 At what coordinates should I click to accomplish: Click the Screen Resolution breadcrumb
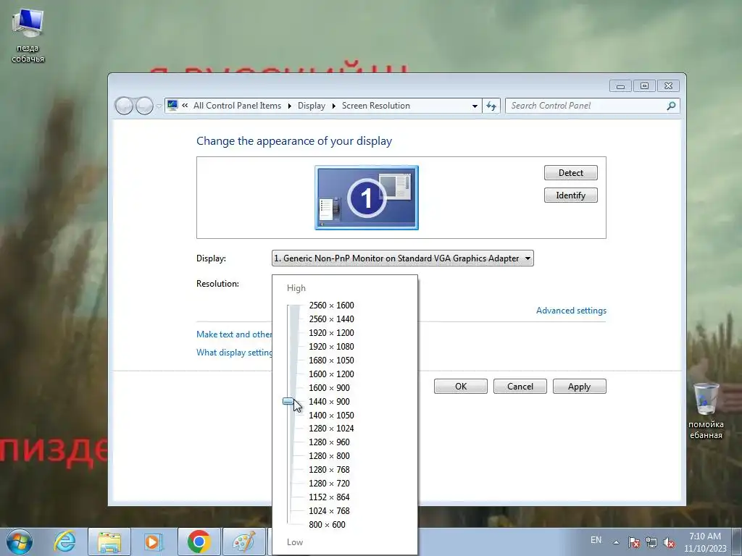(x=376, y=106)
